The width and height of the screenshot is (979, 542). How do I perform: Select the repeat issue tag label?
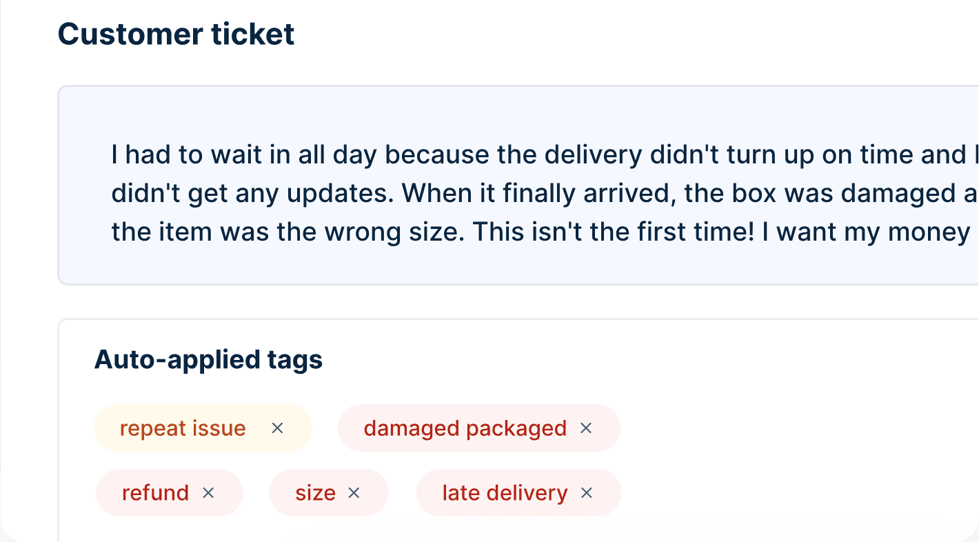pos(183,428)
